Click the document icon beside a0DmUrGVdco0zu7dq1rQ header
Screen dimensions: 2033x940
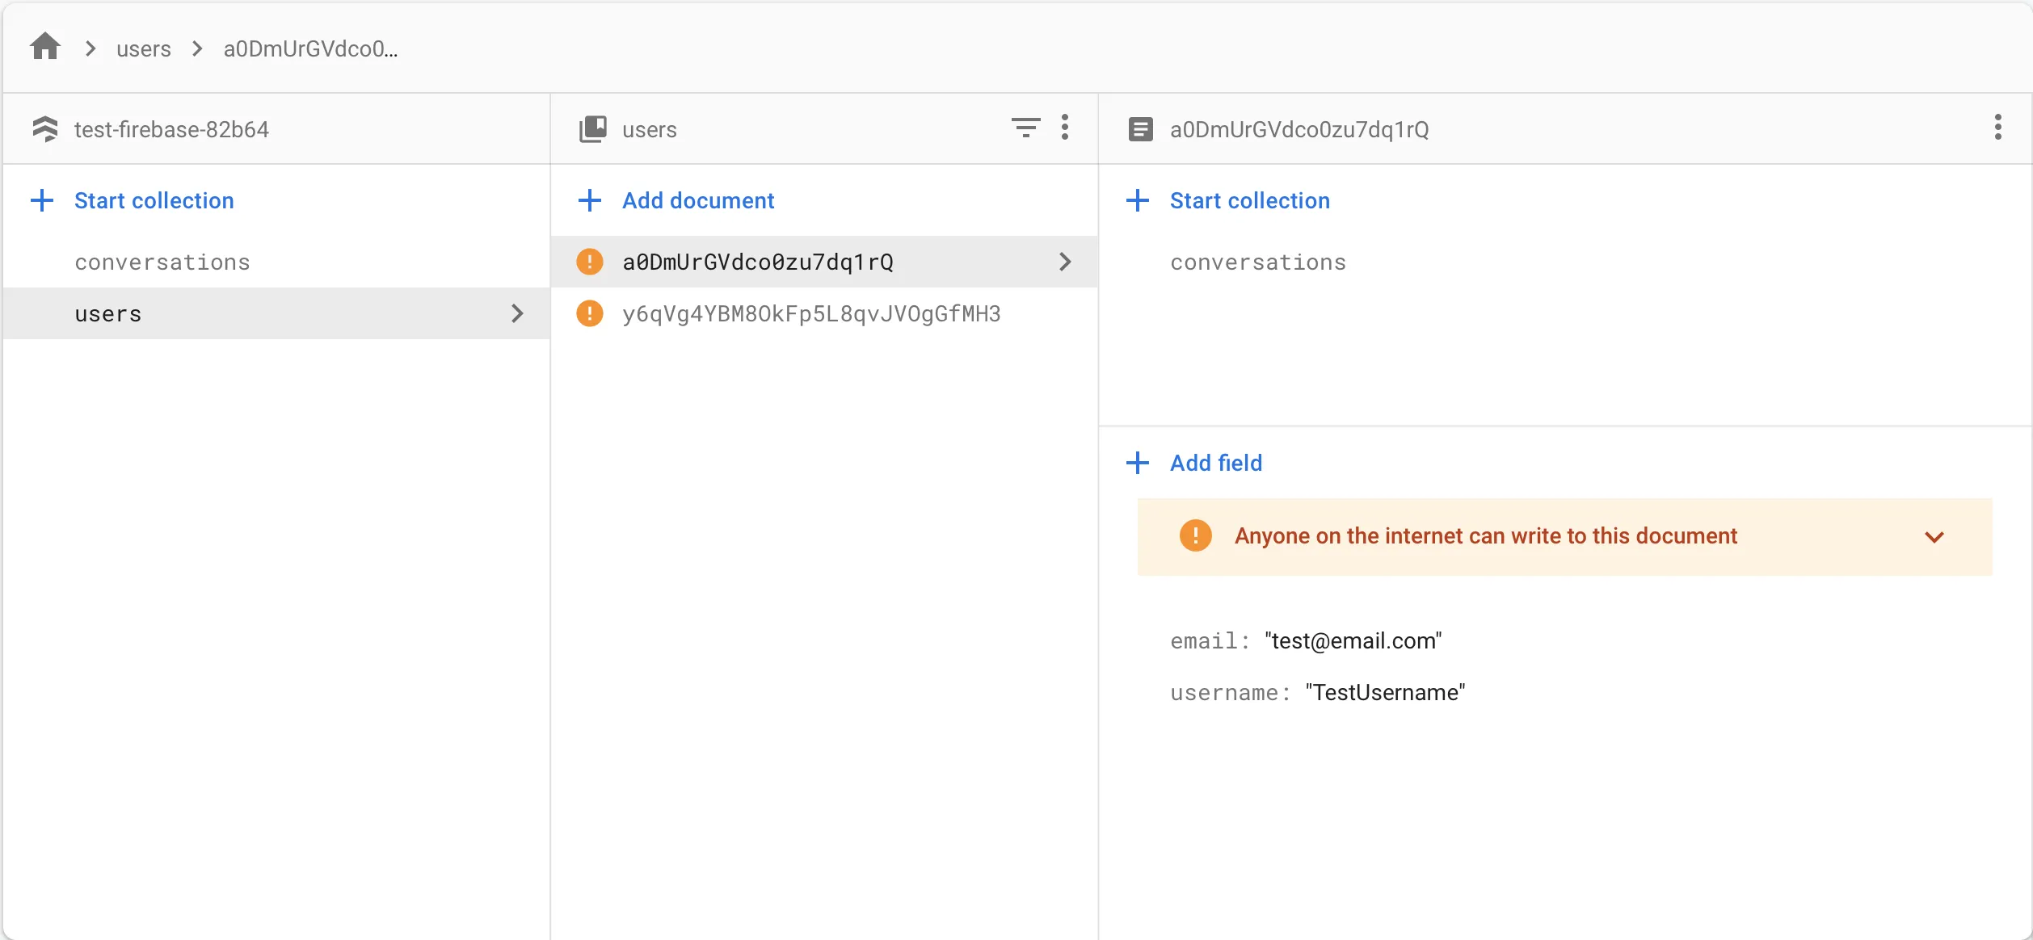coord(1140,129)
